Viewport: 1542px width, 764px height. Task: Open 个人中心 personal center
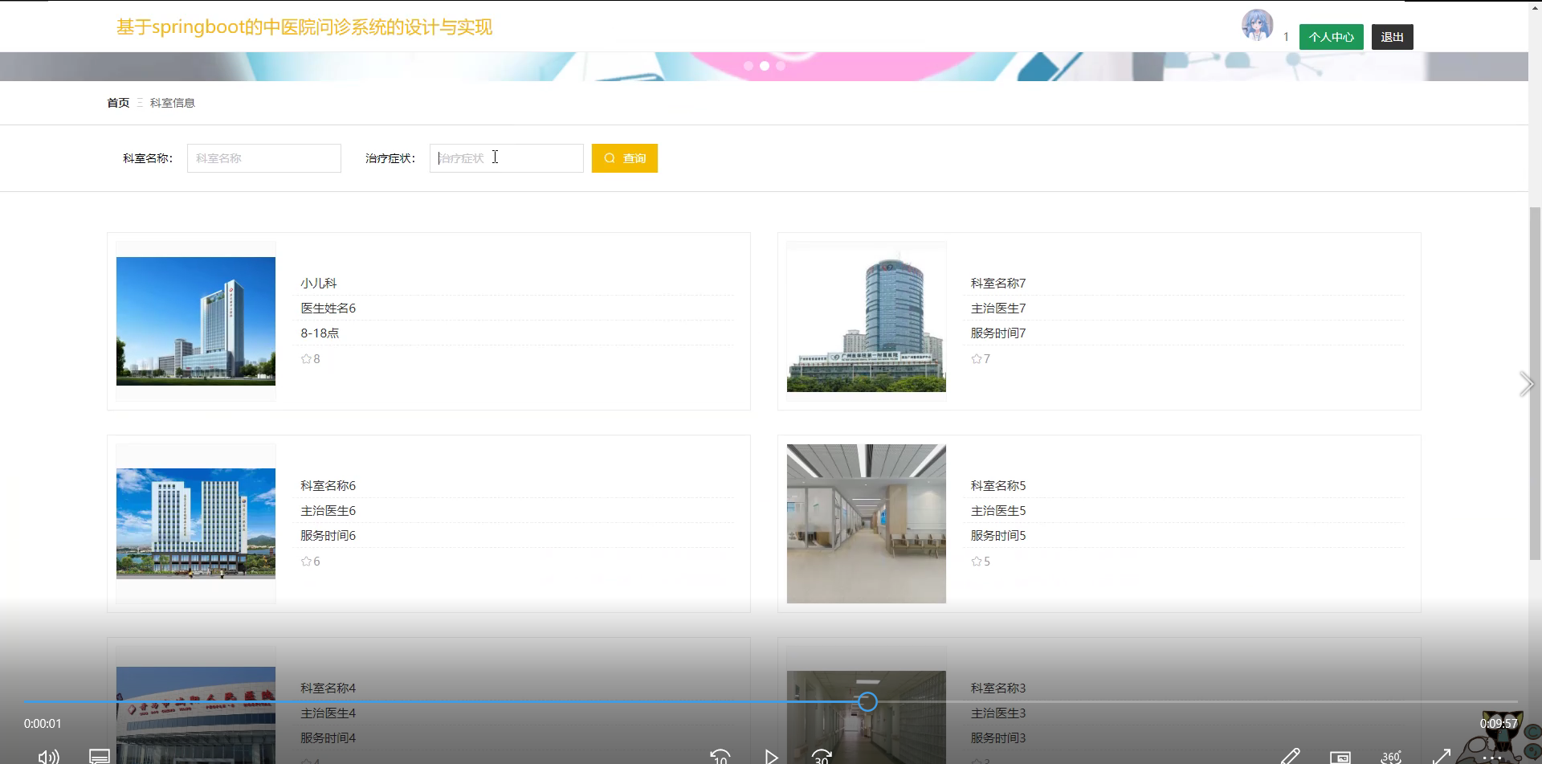coord(1331,37)
